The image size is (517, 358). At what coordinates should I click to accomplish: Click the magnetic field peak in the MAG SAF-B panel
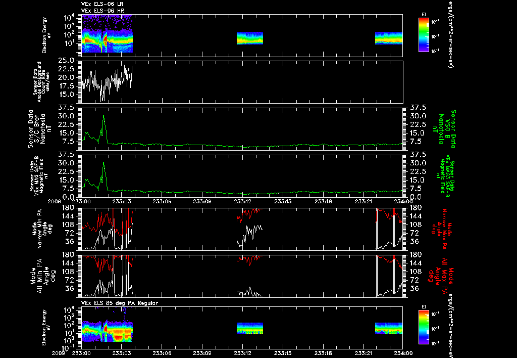(x=104, y=162)
